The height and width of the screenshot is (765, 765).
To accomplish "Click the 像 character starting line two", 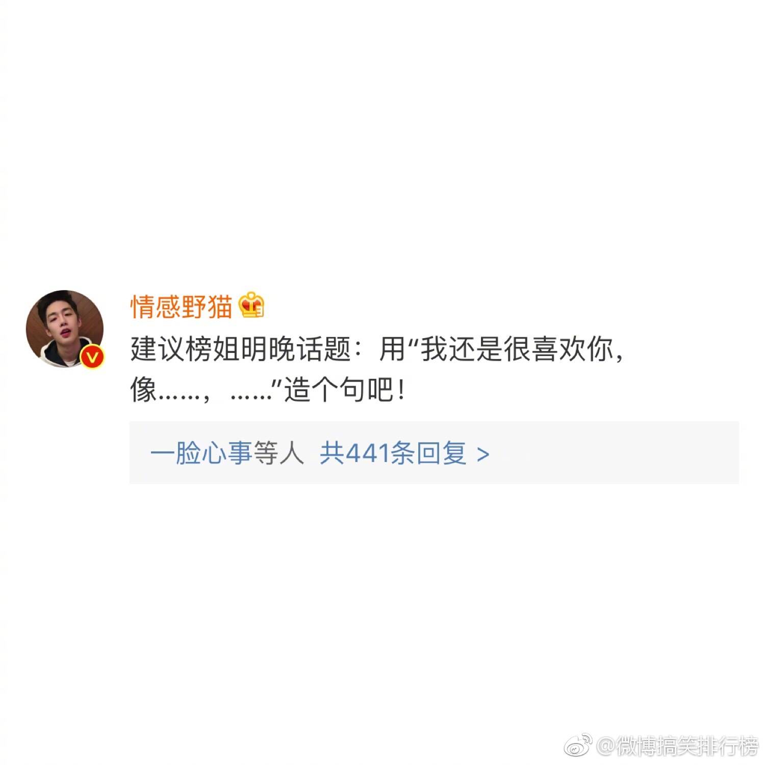I will [143, 391].
